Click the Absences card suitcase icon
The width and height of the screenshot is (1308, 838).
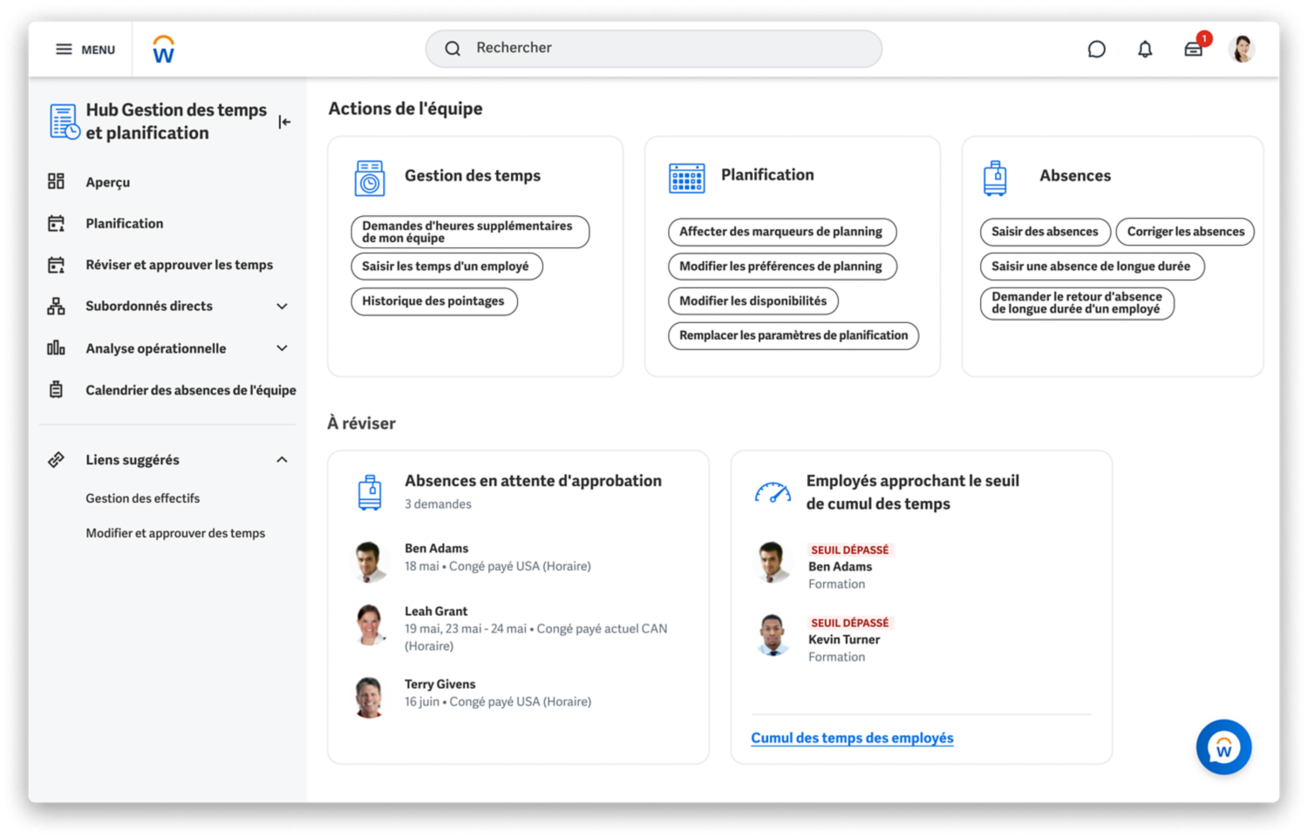click(995, 178)
